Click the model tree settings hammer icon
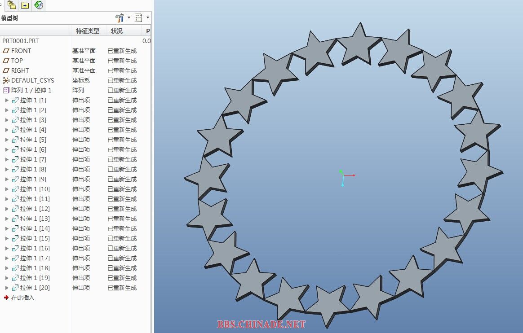The width and height of the screenshot is (523, 333). [x=120, y=18]
